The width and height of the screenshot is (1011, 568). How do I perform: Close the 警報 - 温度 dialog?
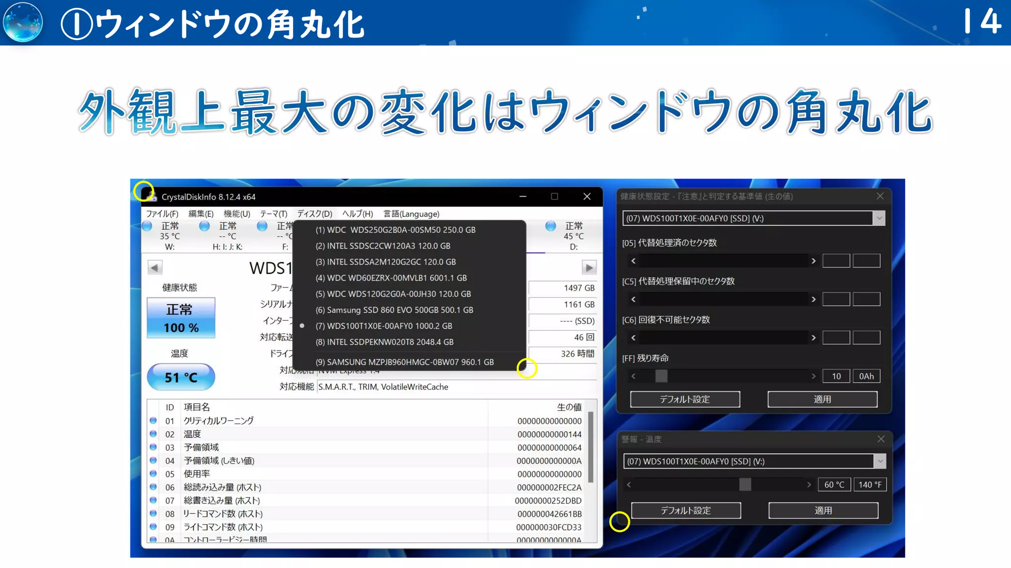881,439
